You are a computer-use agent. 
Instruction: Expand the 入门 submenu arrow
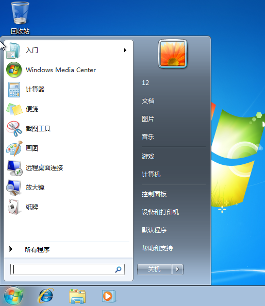tap(125, 50)
